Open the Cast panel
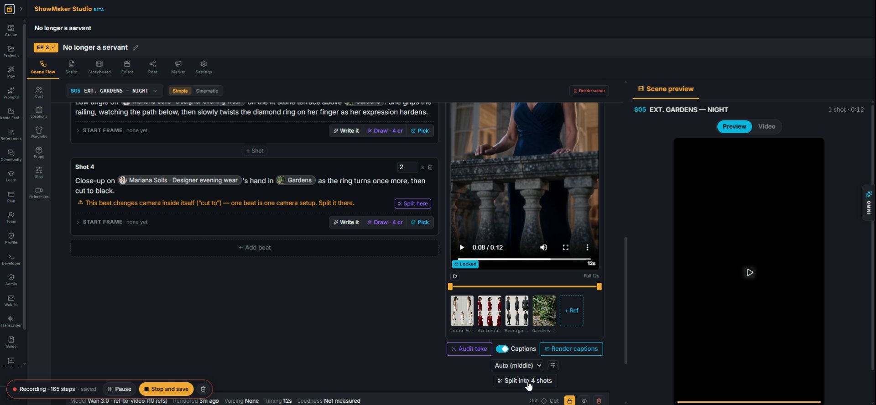 click(39, 92)
